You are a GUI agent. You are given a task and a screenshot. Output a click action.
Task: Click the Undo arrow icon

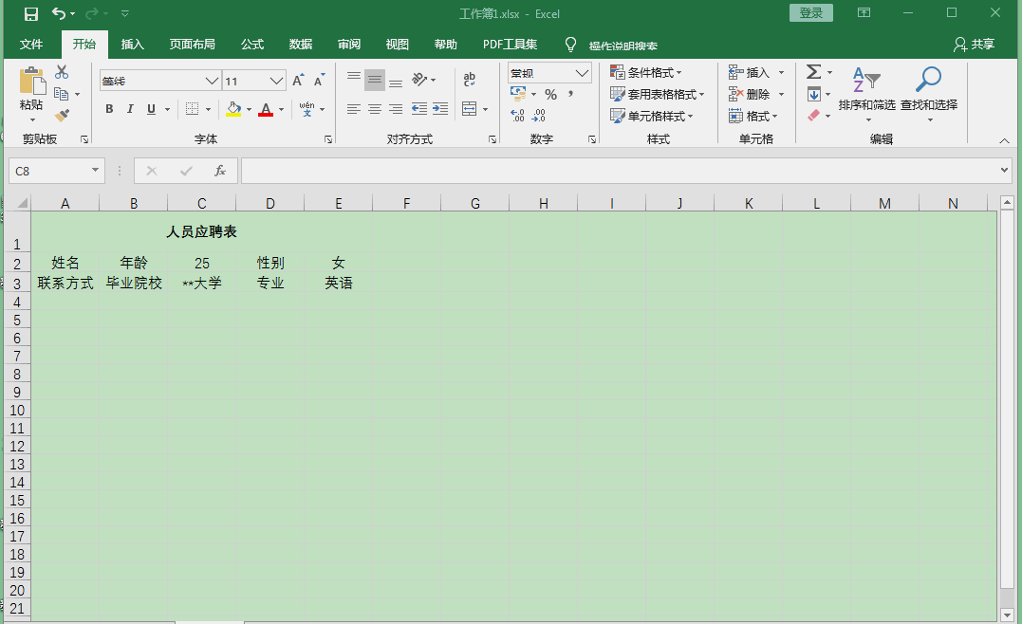[x=59, y=13]
